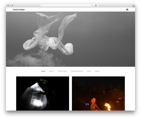
Task: Select the TANZ filter
Action: 89,71
